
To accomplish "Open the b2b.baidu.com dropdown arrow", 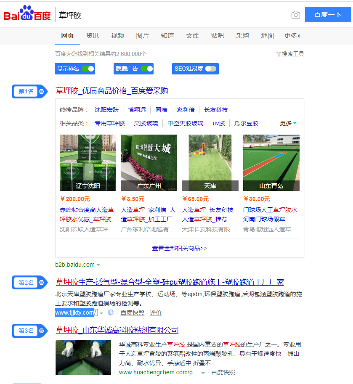I will coord(98,265).
